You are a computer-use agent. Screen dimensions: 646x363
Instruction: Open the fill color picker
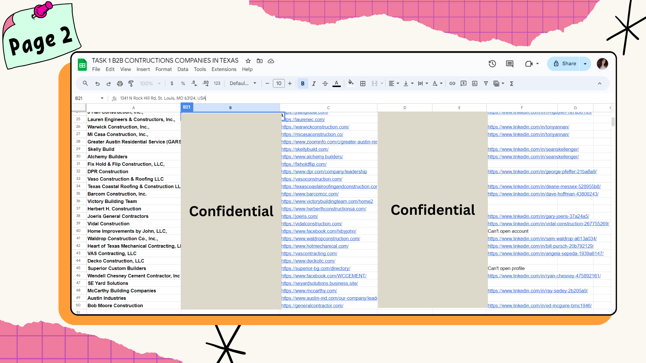[x=351, y=83]
